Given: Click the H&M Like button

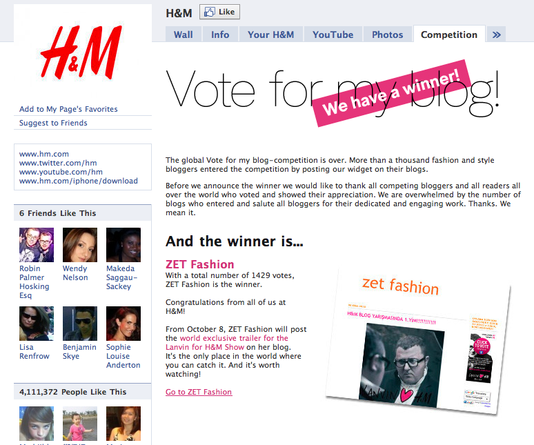Looking at the screenshot, I should (x=219, y=12).
